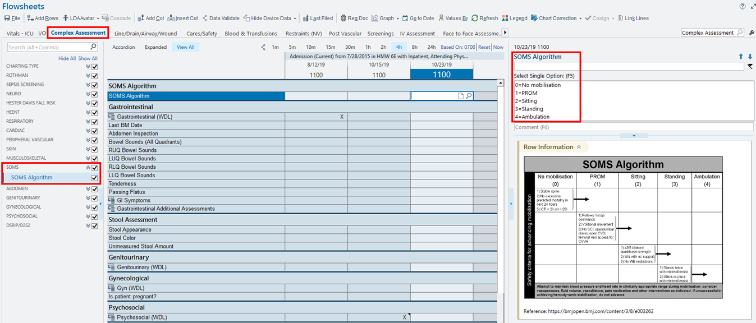Uncheck the NEURO checkbox
Screen dimensions: 756x323
click(x=94, y=94)
